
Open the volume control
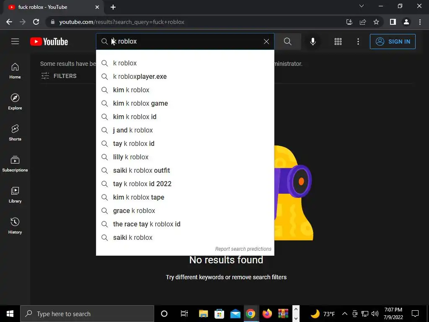pos(375,314)
